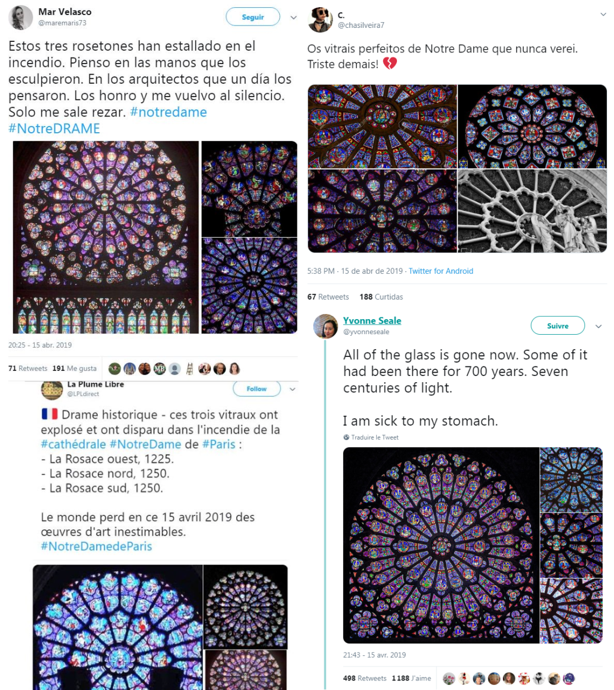Open the #NotreDRAME hashtag
The image size is (614, 690).
point(54,128)
